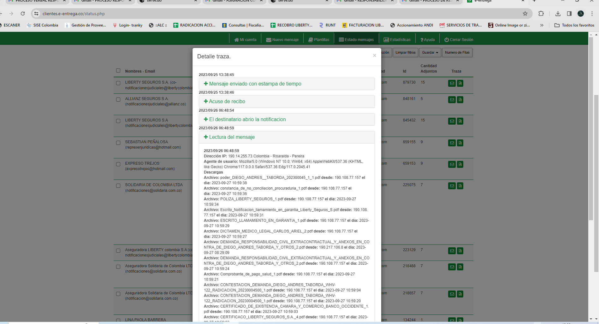Open envelope trace icon for row 659155
This screenshot has width=599, height=324.
coord(452,143)
